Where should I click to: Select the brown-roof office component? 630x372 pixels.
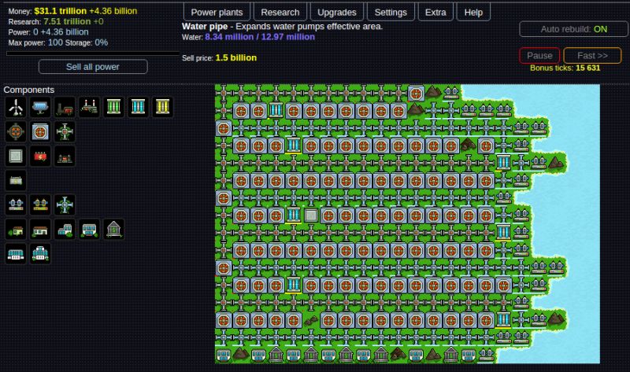[x=40, y=230]
